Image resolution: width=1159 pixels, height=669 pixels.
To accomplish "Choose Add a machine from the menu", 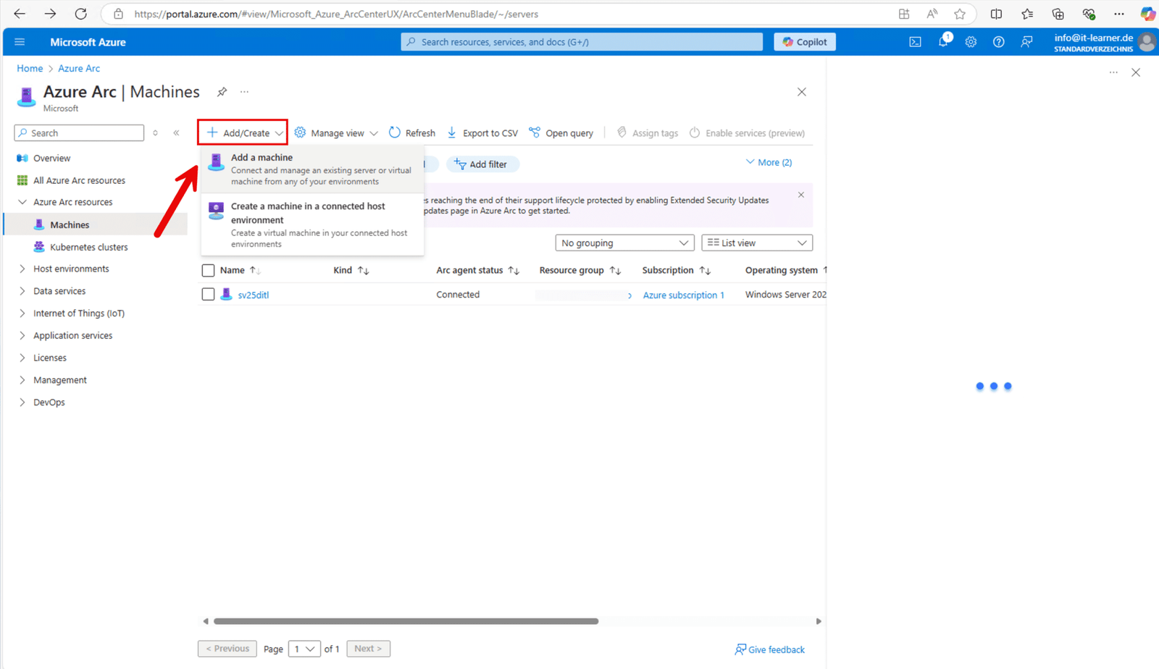I will click(311, 168).
